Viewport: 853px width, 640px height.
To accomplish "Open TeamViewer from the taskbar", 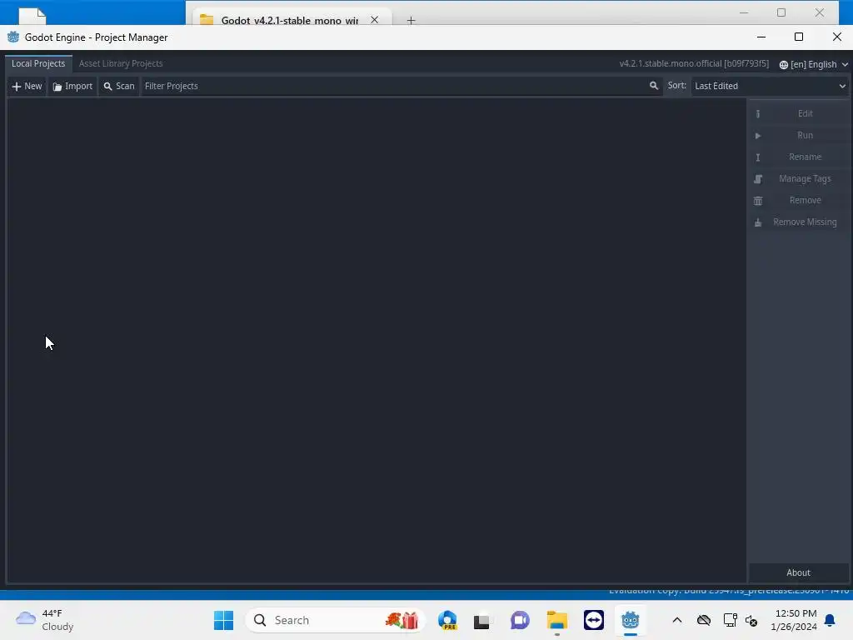I will point(593,620).
